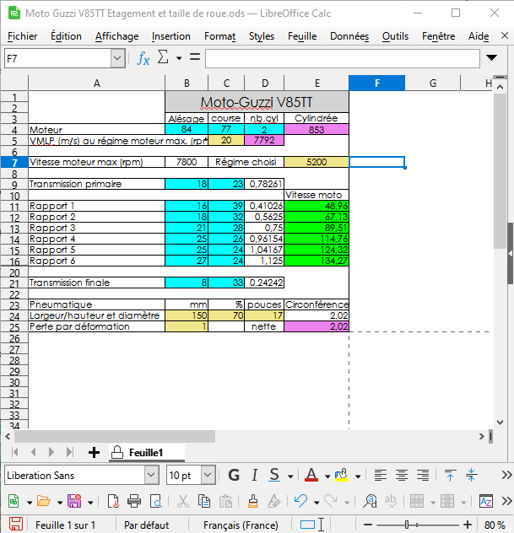The height and width of the screenshot is (533, 514).
Task: Open the Édition menu
Action: click(66, 36)
